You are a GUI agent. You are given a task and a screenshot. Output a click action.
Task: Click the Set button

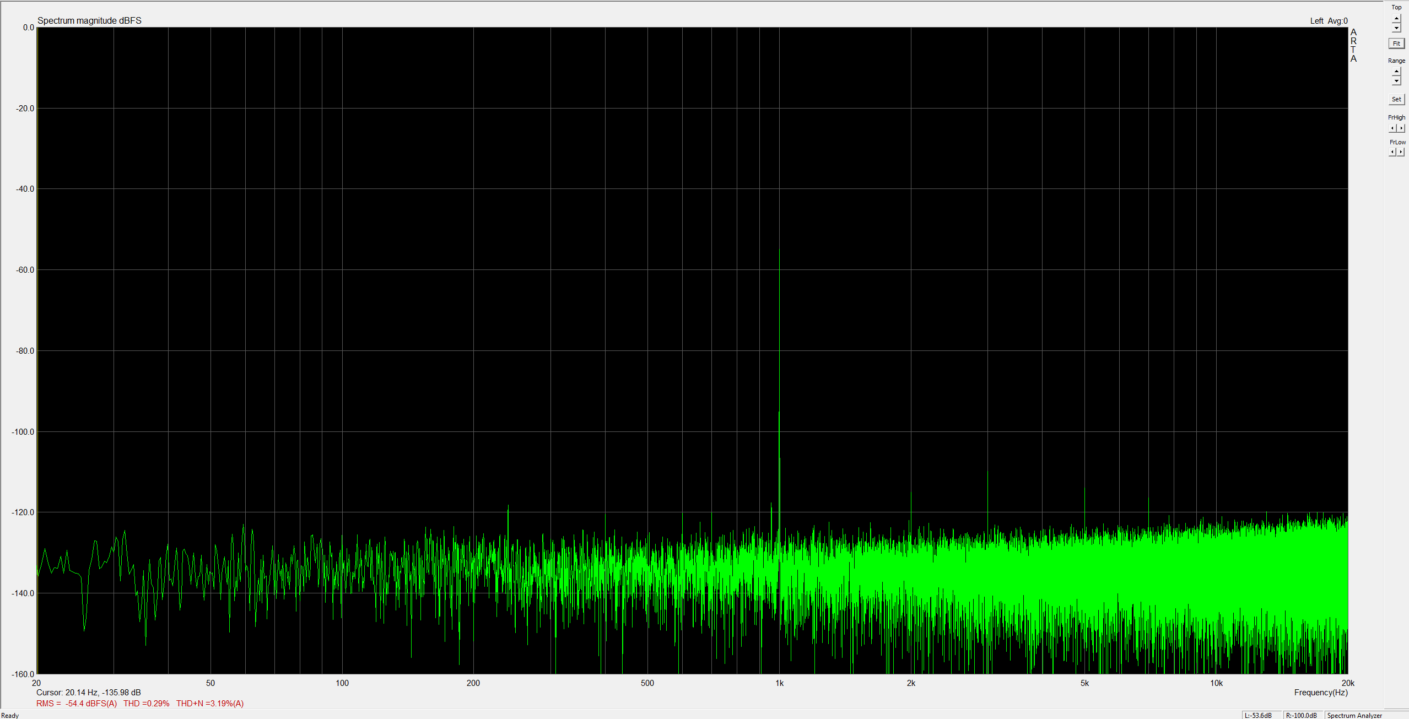(x=1396, y=99)
